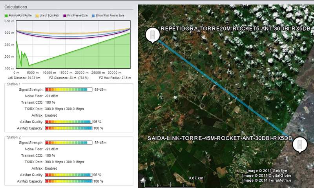The image size is (314, 188).
Task: Click the yellow Line of Sight Path legend swatch
Action: tap(37, 16)
